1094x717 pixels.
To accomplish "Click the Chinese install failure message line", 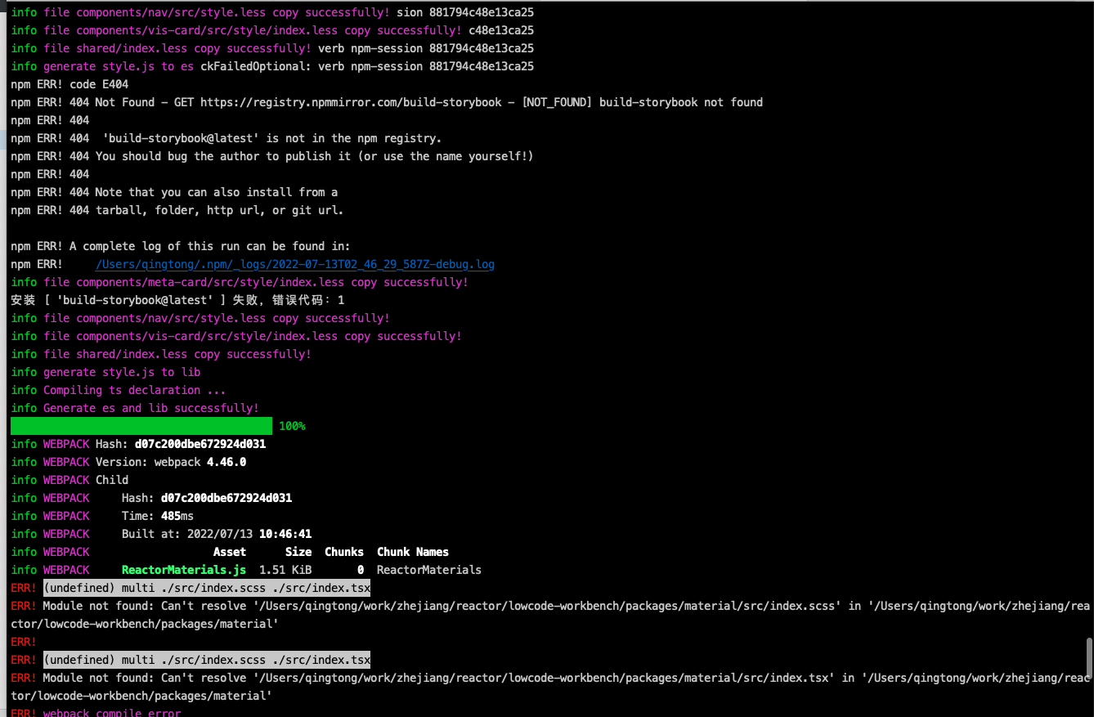I will tap(177, 300).
